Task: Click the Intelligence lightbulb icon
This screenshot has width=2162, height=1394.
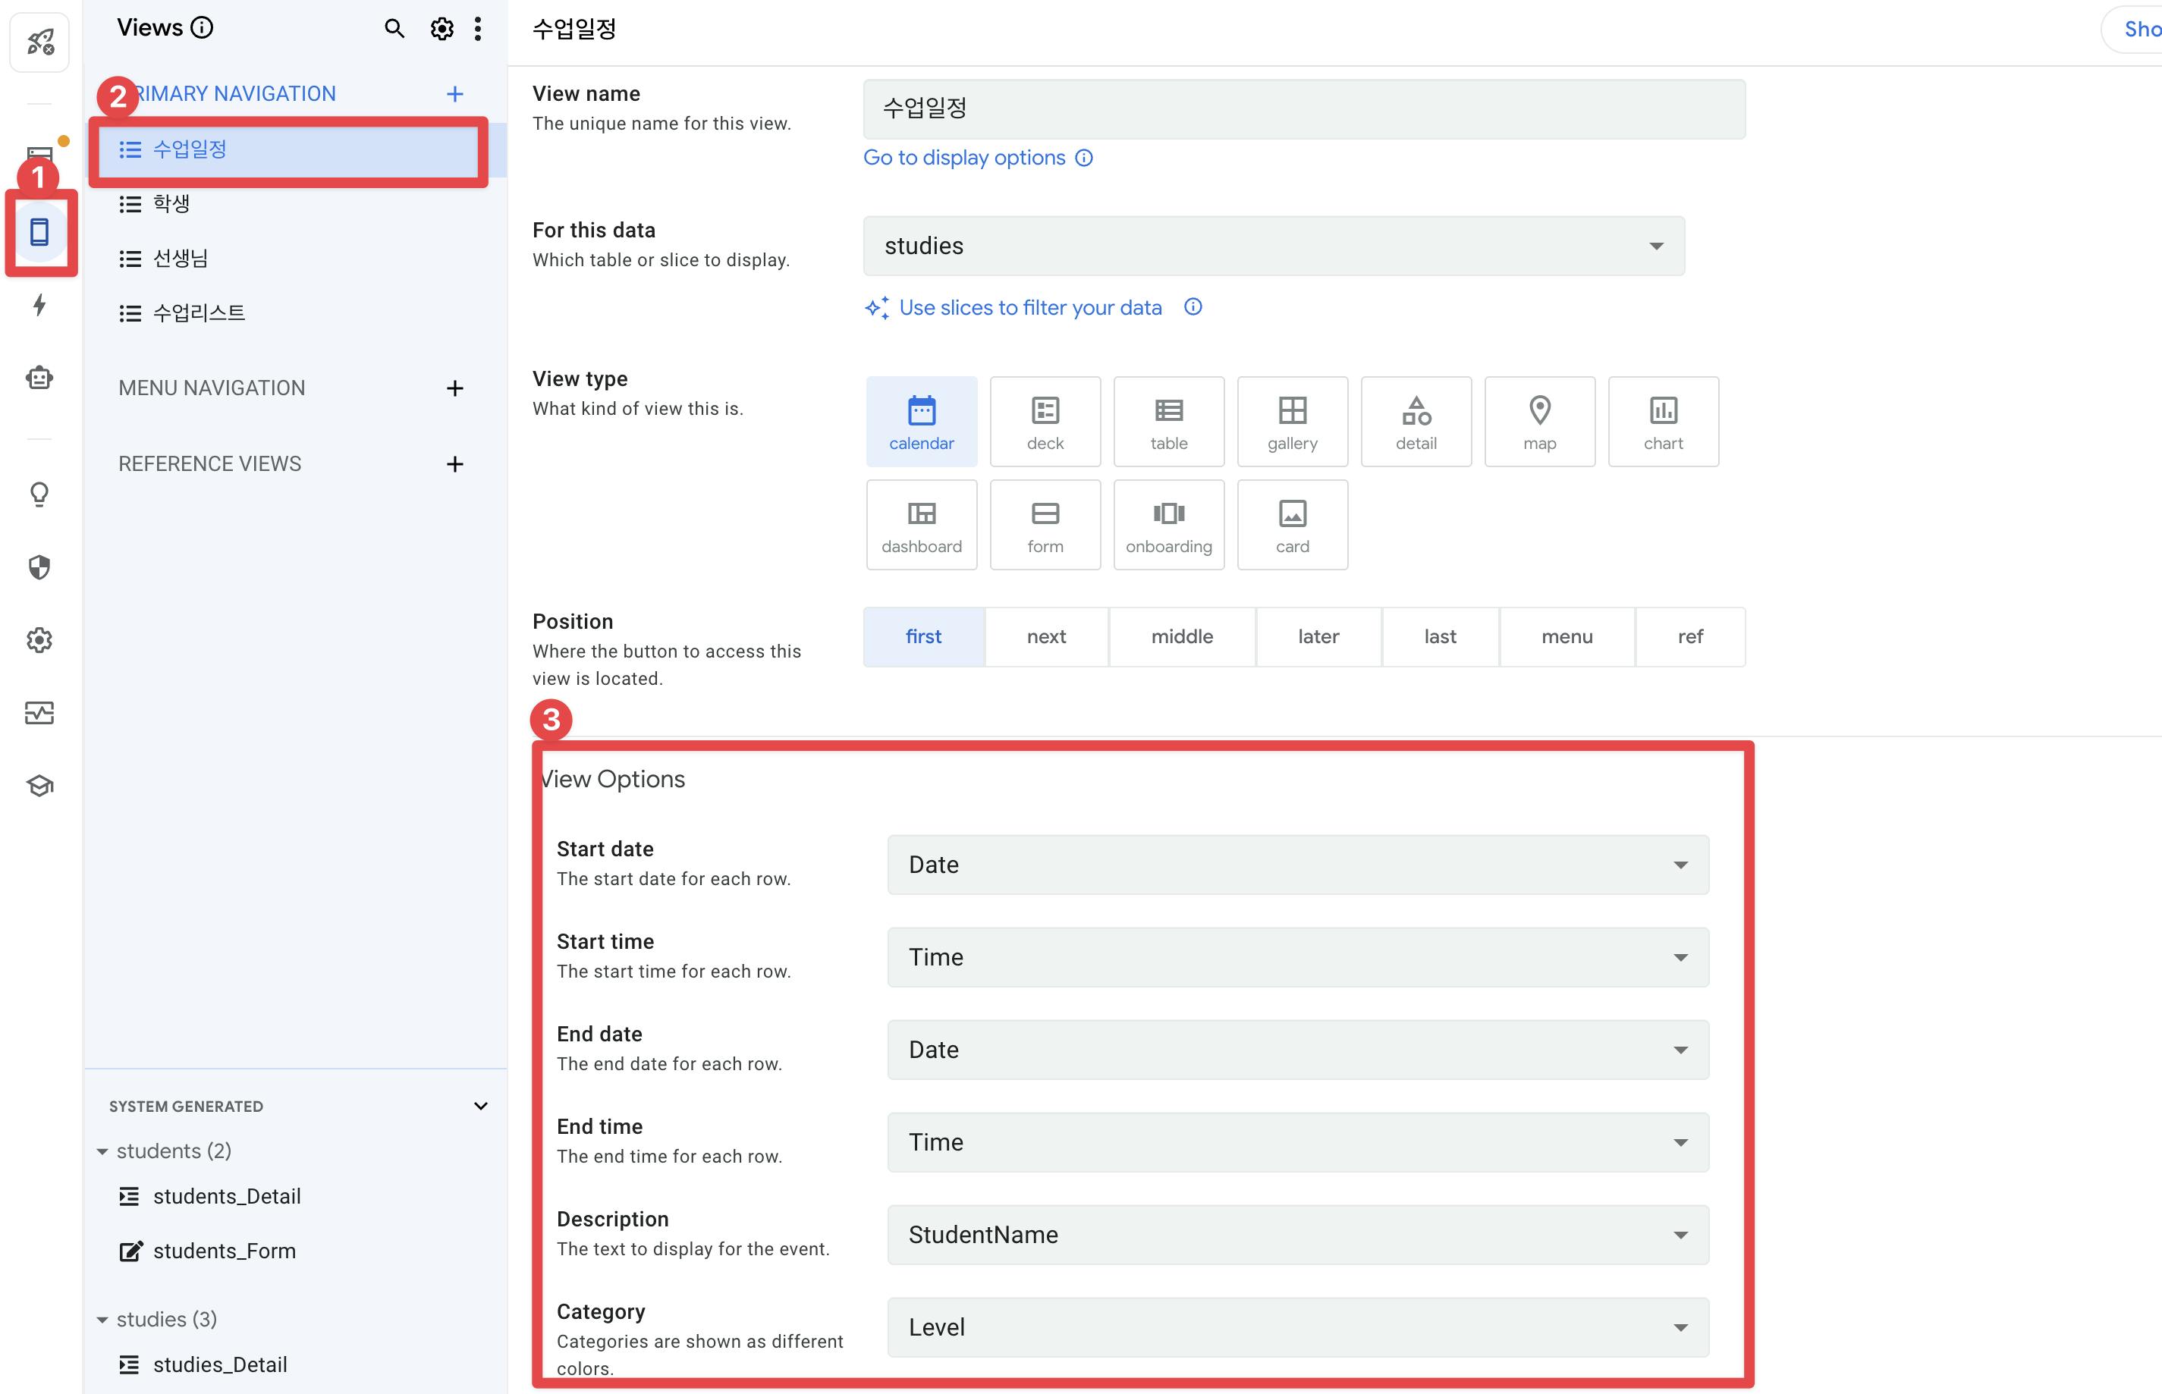Action: (39, 494)
